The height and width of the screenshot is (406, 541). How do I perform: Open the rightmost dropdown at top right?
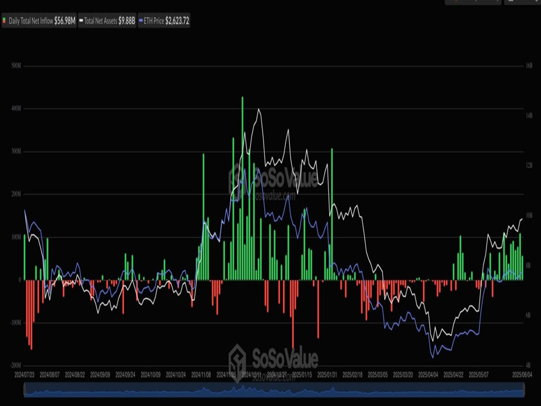tap(522, 2)
